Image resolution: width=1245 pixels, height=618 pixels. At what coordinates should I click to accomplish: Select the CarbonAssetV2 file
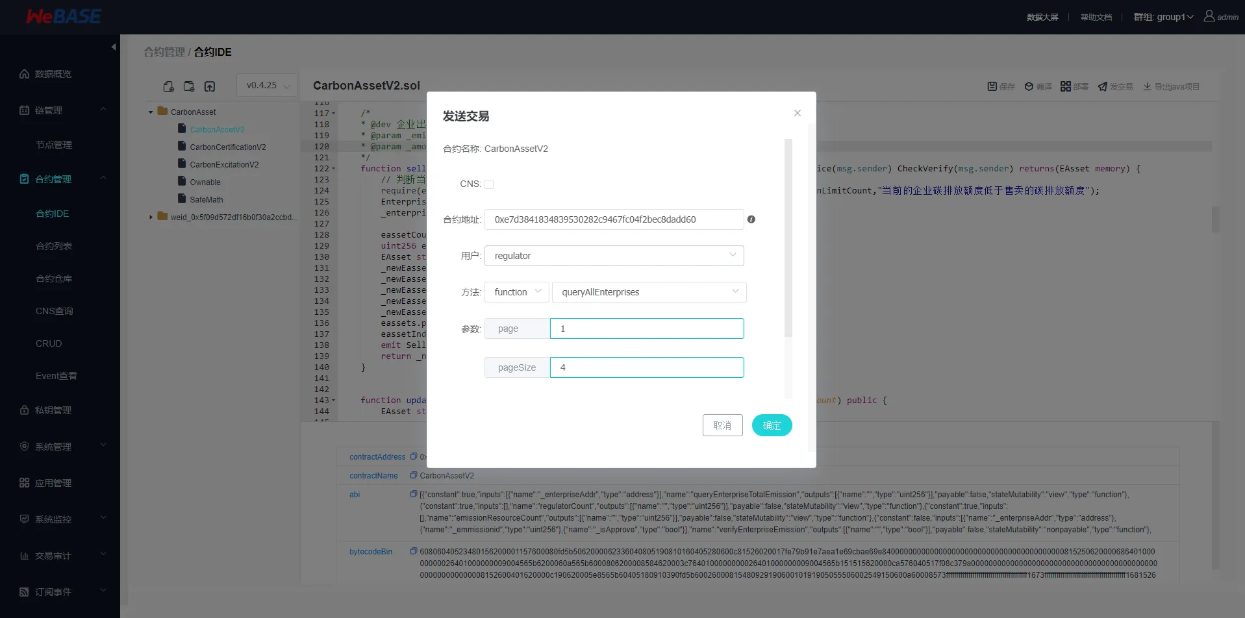[x=217, y=130]
